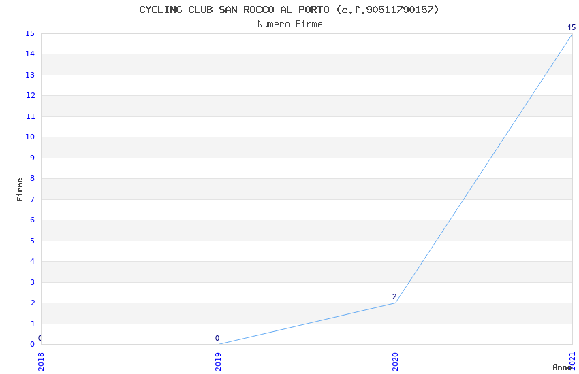The height and width of the screenshot is (374, 579).
Task: Click data label 2 above 2020 point
Action: point(394,296)
